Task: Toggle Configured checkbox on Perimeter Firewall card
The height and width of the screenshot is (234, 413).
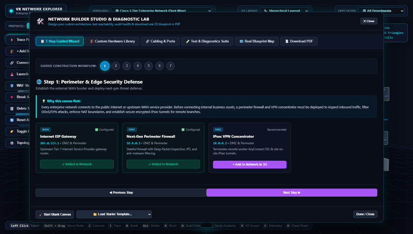Action: (x=183, y=130)
